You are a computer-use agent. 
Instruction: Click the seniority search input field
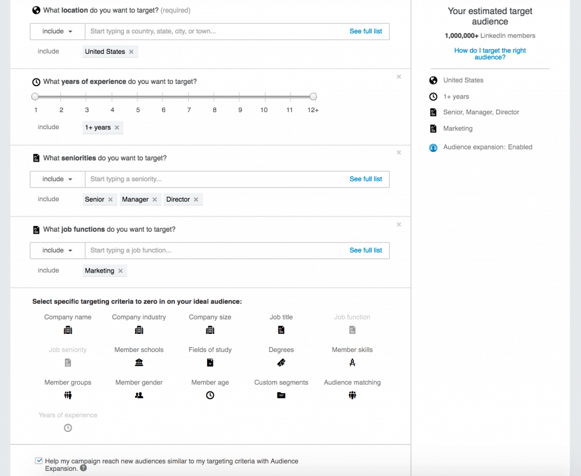(x=227, y=179)
